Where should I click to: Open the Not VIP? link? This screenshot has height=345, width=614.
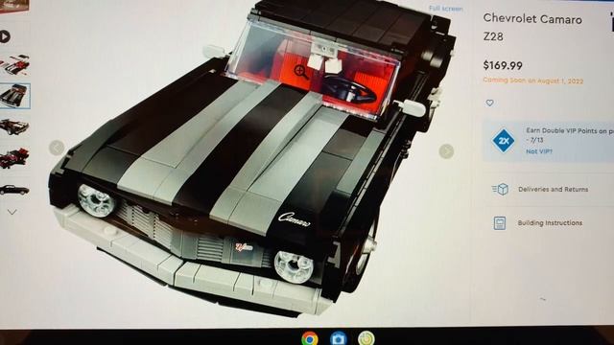click(539, 151)
